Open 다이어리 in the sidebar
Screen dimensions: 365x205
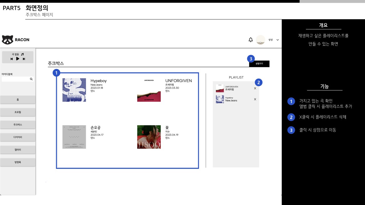click(x=18, y=137)
